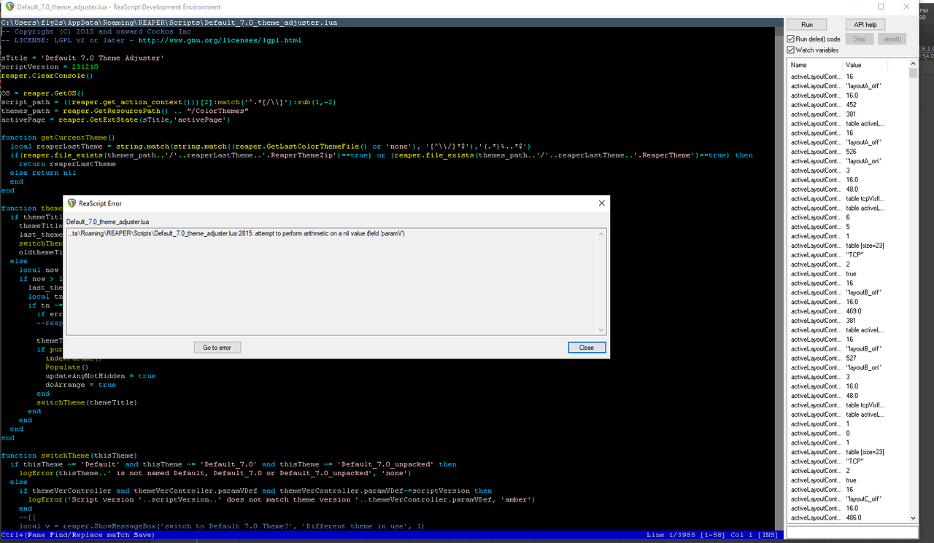Click the input field below variable list

852,533
